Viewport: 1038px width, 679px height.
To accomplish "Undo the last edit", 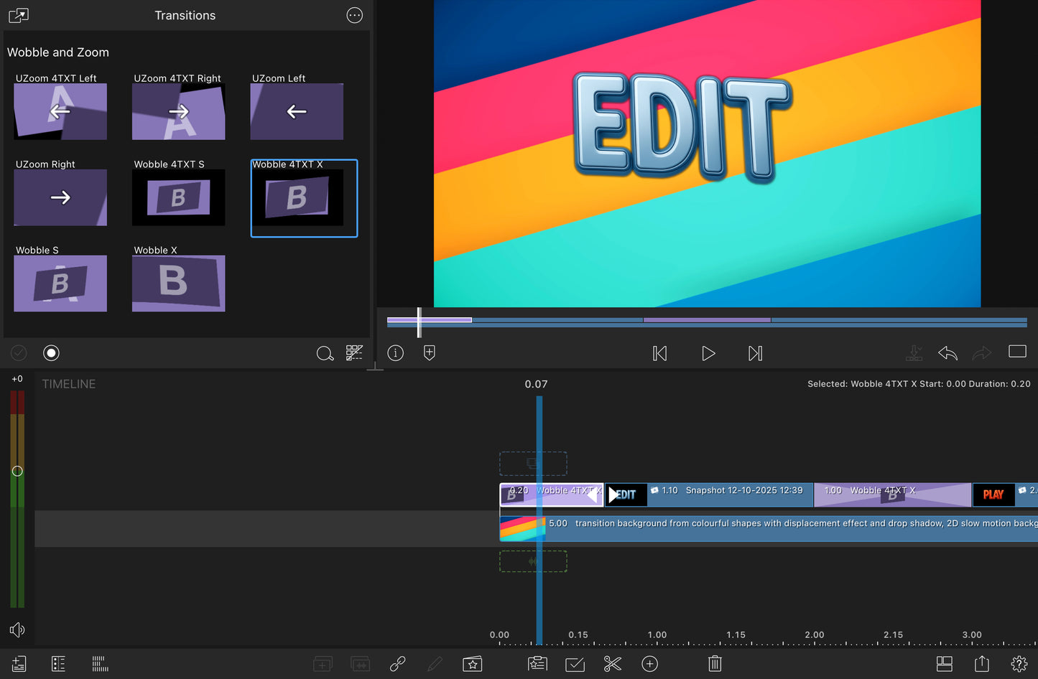I will point(947,353).
